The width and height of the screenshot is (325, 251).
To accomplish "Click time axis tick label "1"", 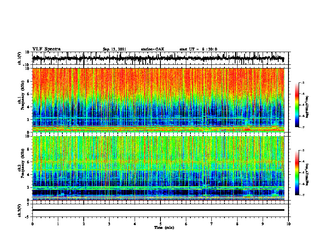I will point(58,224).
